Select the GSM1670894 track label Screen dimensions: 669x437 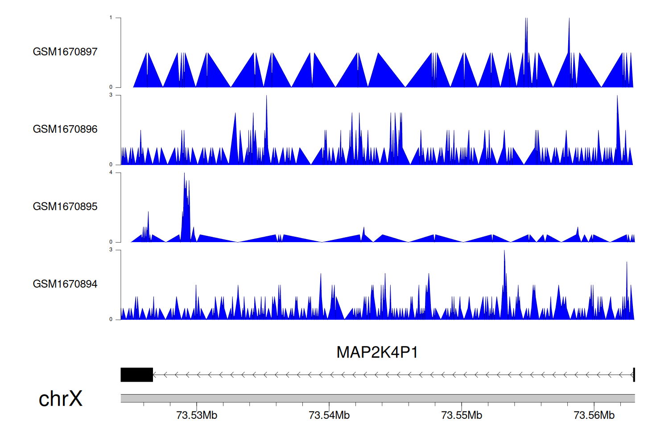tap(65, 284)
